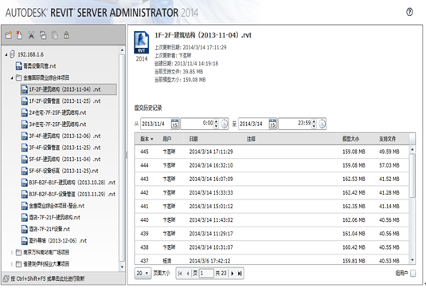The image size is (426, 288).
Task: Click history table scroll down arrow
Action: pyautogui.click(x=412, y=260)
